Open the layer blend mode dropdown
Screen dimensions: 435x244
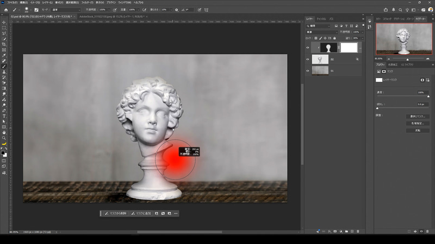click(322, 32)
